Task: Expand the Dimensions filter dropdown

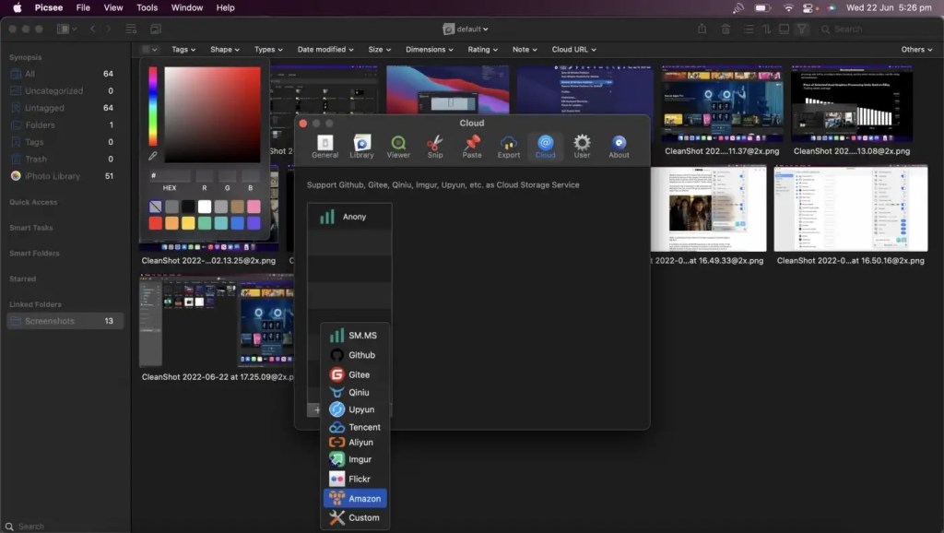Action: click(x=430, y=50)
